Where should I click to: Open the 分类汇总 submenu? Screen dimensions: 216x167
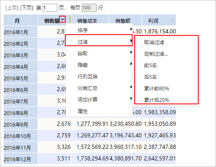pos(99,88)
